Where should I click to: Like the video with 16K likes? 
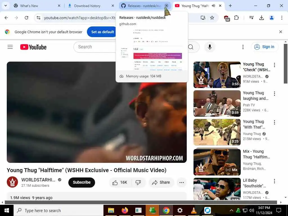[120, 182]
